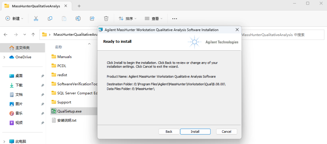Click the search box for MassHunterQualitativeAnalysis
This screenshot has height=144, width=327.
coord(282,35)
